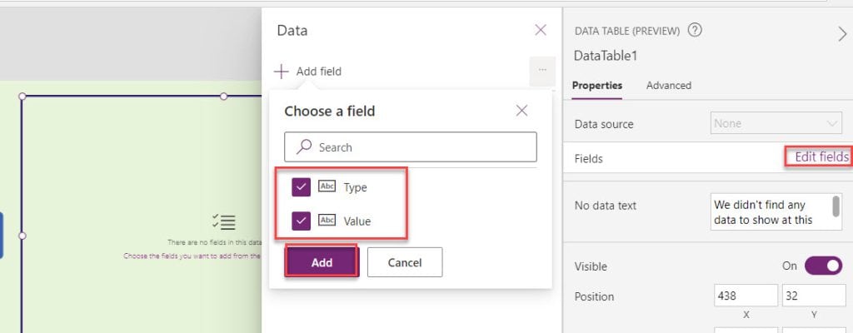Click the Add button
853x333 pixels.
click(322, 262)
